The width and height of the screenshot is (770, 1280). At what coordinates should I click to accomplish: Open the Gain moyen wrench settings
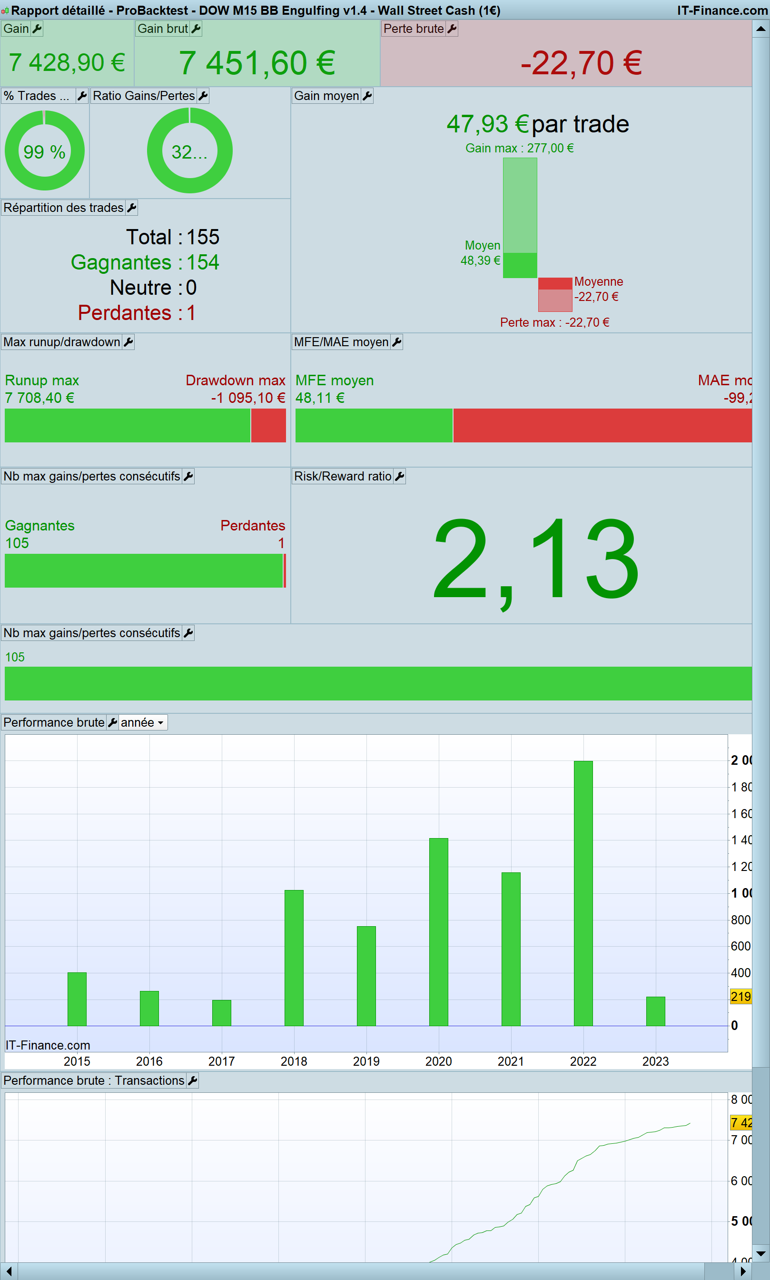coord(367,96)
